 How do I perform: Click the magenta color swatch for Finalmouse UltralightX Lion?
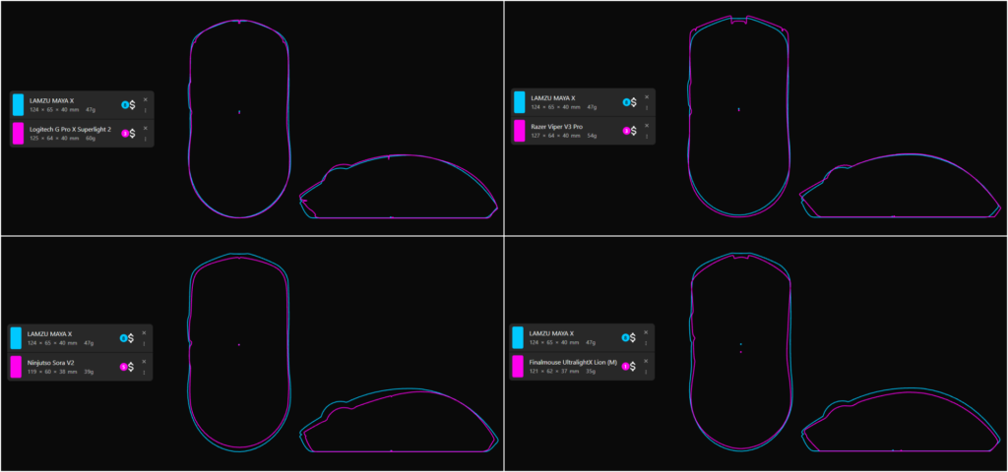(x=518, y=366)
